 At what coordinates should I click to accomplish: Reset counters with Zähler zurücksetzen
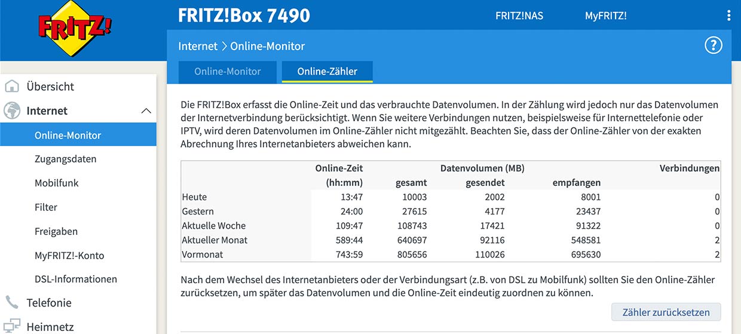tap(666, 312)
